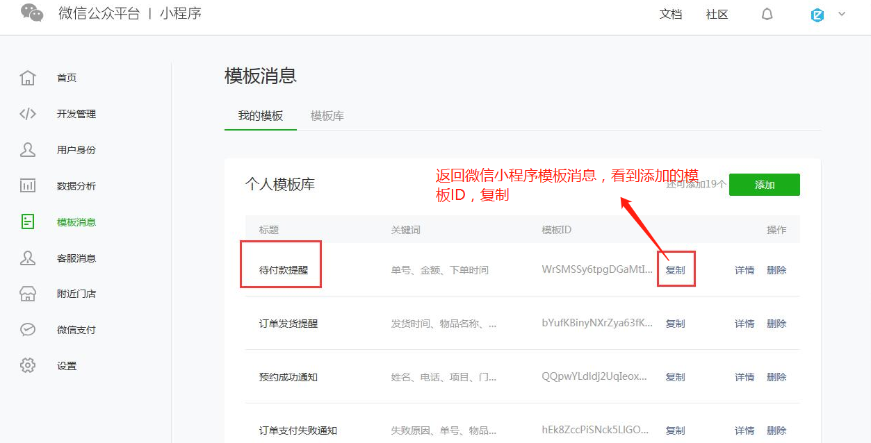Open the settings gear icon
The width and height of the screenshot is (871, 443).
(28, 366)
